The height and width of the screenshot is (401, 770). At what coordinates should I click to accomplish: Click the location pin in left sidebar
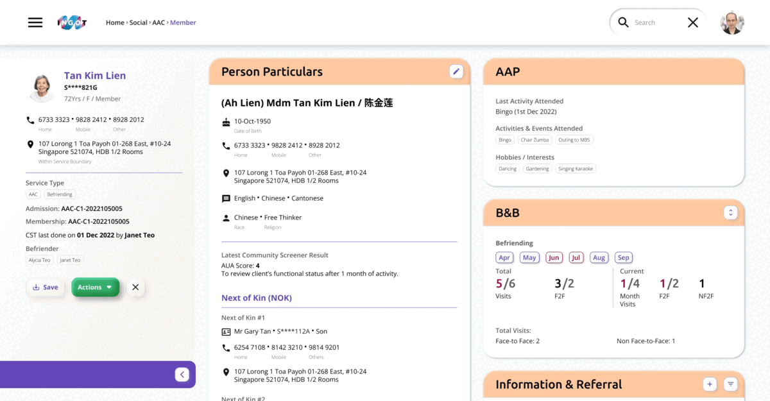pyautogui.click(x=30, y=144)
